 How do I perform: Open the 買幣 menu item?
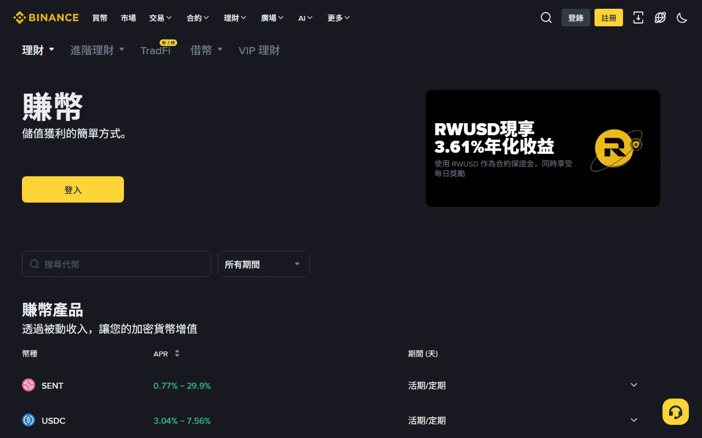tap(100, 18)
